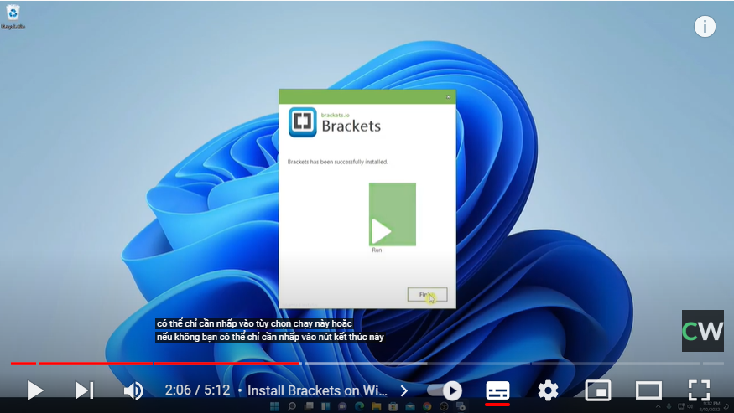
Task: Open Task View from the taskbar
Action: [x=309, y=406]
